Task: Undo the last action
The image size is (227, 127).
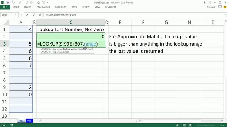Action: (x=13, y=2)
